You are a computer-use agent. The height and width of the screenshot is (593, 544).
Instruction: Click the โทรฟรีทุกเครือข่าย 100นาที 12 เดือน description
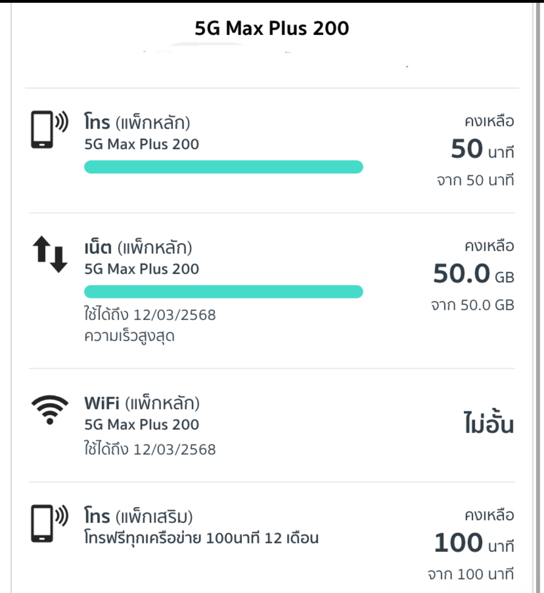point(201,538)
